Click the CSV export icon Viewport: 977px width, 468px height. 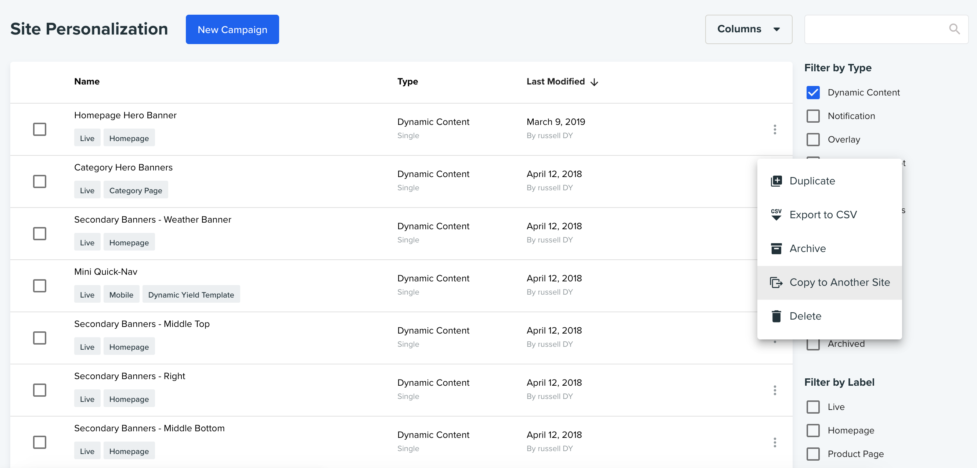pyautogui.click(x=776, y=215)
